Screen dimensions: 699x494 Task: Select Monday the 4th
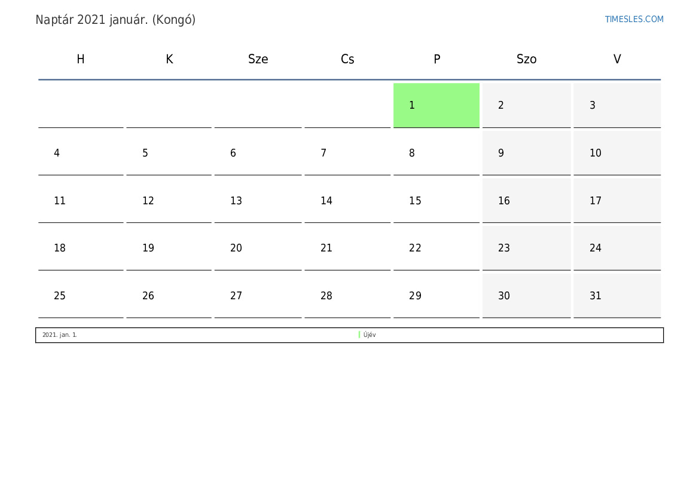tap(81, 153)
